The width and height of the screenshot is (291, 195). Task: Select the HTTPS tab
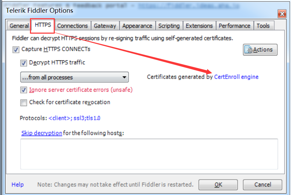(x=43, y=25)
